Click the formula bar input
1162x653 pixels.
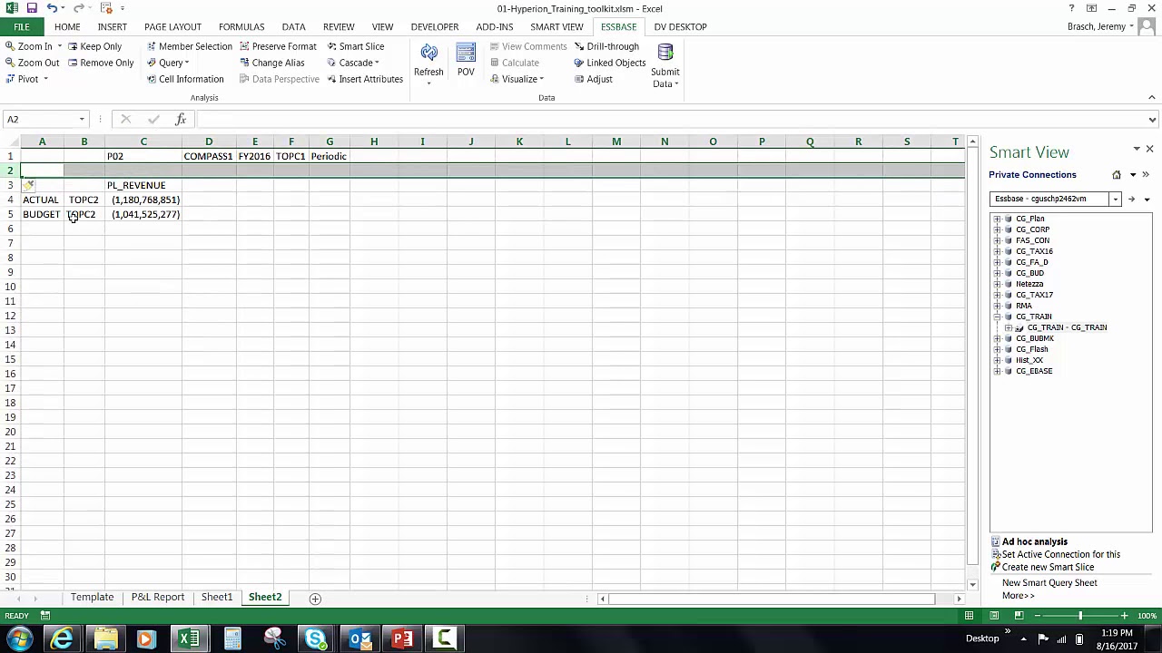point(672,120)
